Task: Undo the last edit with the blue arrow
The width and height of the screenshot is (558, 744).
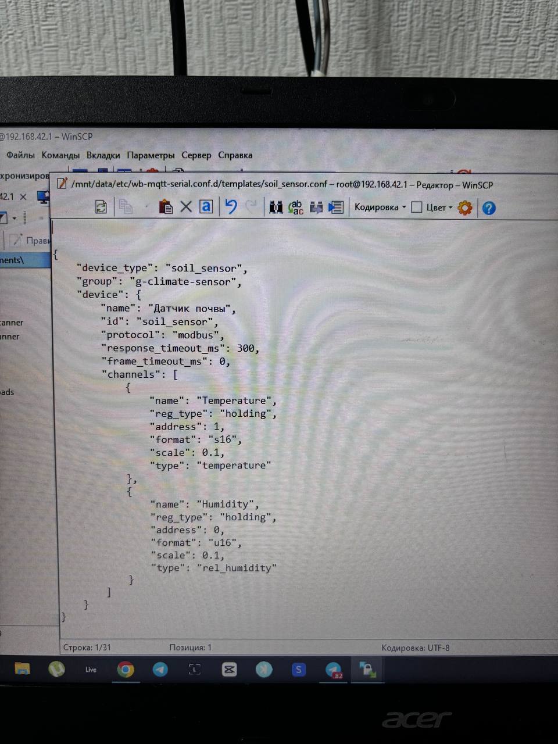Action: [231, 207]
